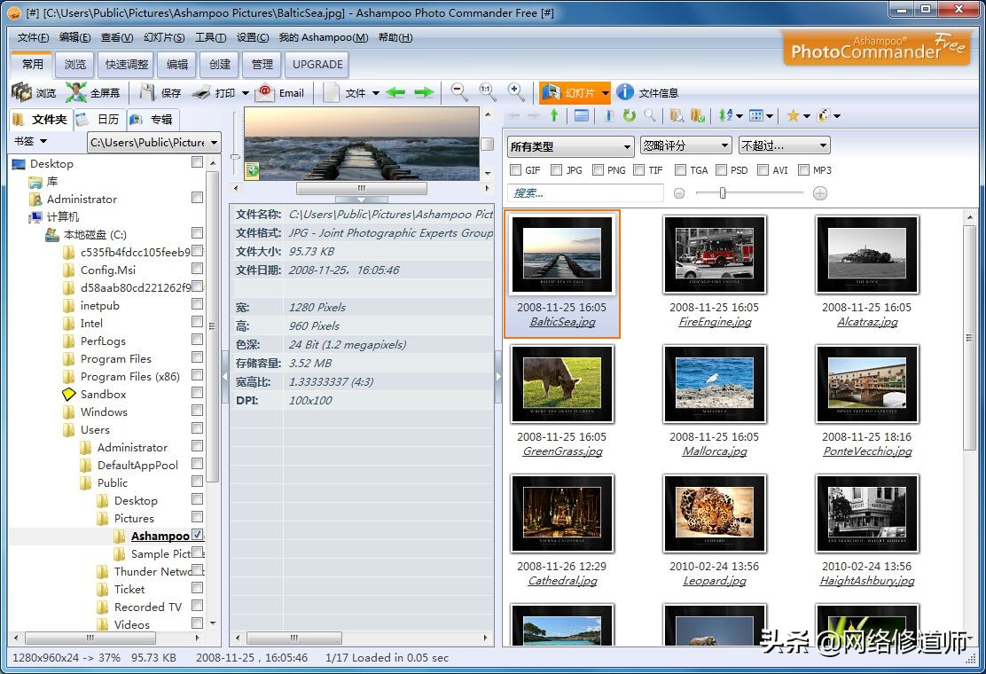The height and width of the screenshot is (674, 986).
Task: Go up one folder with green up arrow
Action: pyautogui.click(x=554, y=115)
